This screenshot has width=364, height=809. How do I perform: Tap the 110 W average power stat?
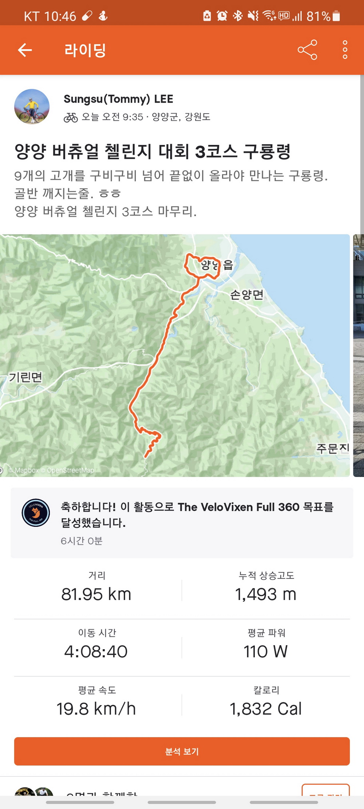pos(266,651)
